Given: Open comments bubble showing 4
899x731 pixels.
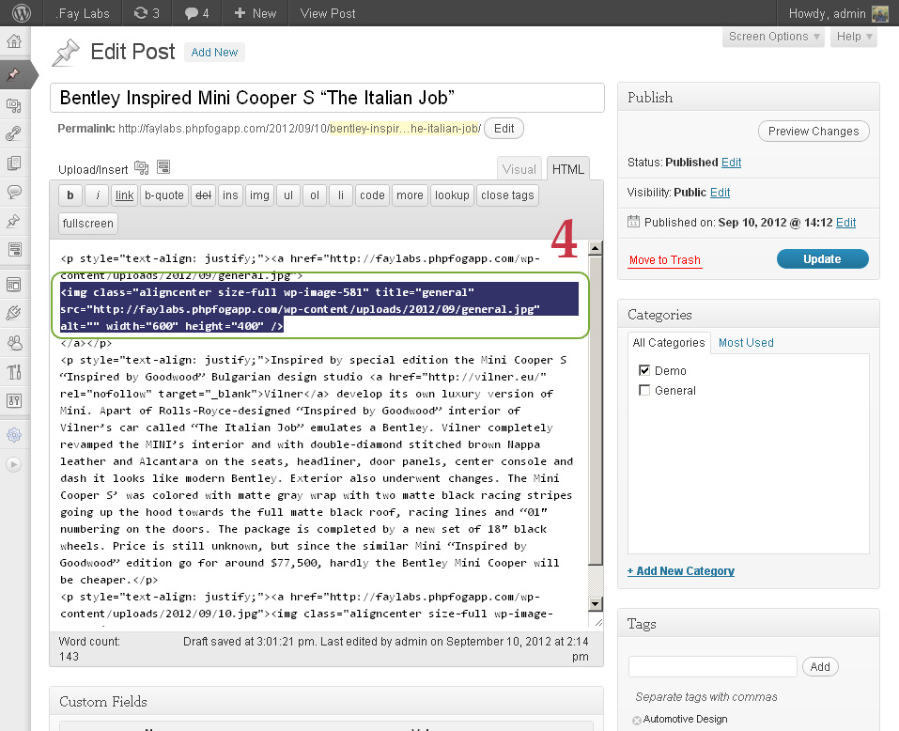Looking at the screenshot, I should (x=196, y=12).
